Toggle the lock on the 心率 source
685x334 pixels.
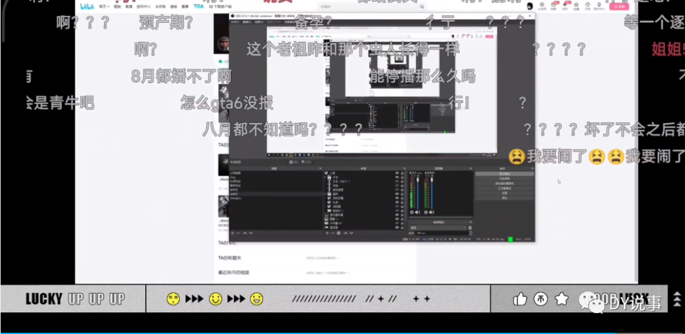pyautogui.click(x=402, y=173)
